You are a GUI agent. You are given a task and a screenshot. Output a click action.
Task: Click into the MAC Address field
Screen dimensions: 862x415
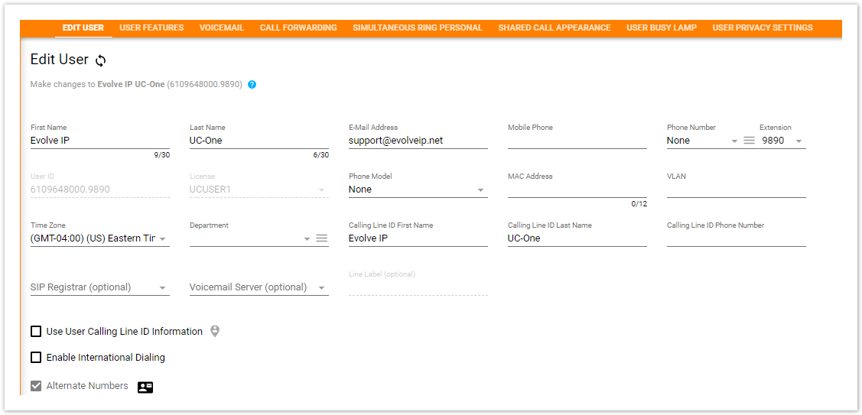pos(577,190)
